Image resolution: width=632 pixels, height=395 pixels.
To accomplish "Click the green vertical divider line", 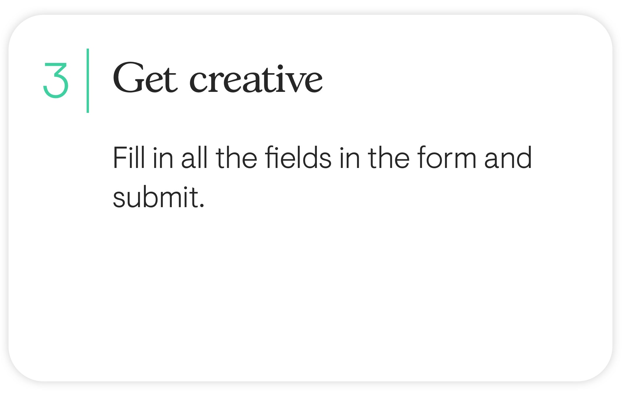I will pos(88,81).
